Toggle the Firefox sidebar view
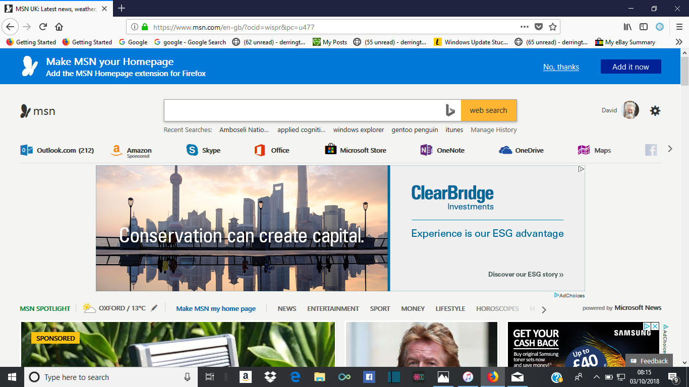689x387 pixels. 644,27
